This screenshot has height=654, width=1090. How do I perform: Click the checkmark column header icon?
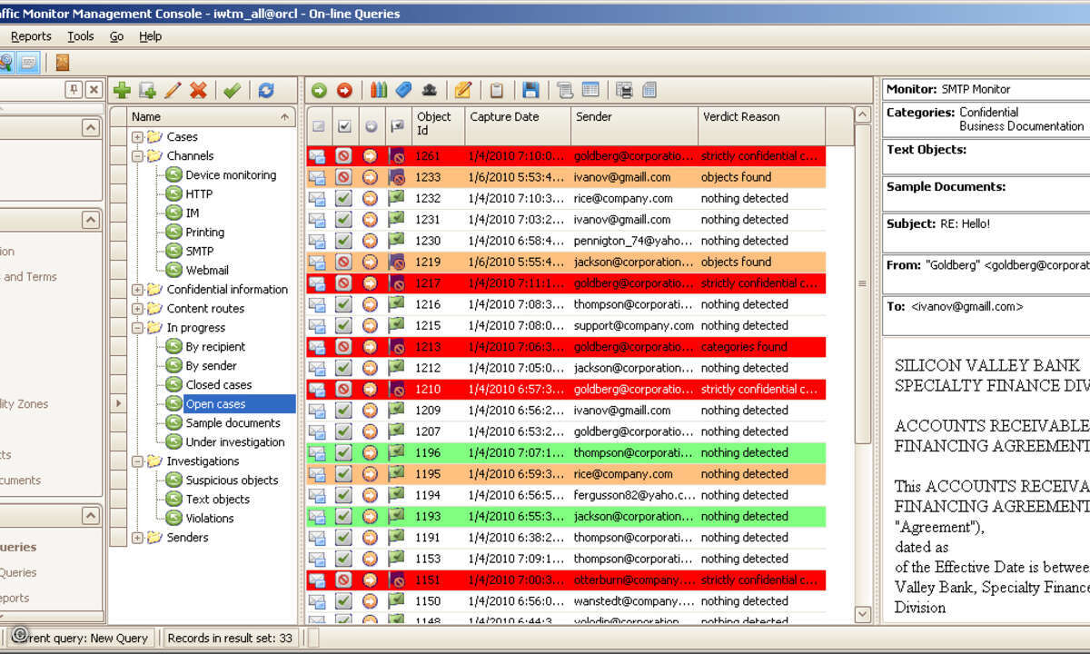pyautogui.click(x=344, y=126)
